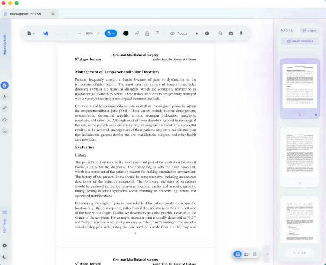This screenshot has width=326, height=265.
Task: Click the 1 / 19 page indicator
Action: tap(300, 253)
